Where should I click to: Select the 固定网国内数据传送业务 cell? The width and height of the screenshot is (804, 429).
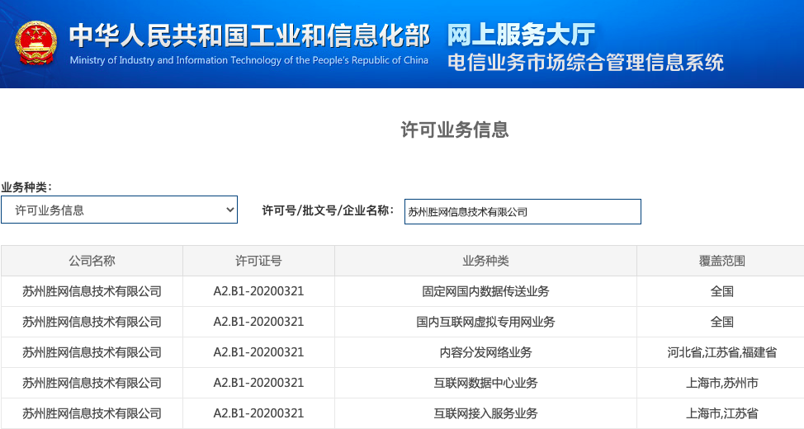coord(485,291)
